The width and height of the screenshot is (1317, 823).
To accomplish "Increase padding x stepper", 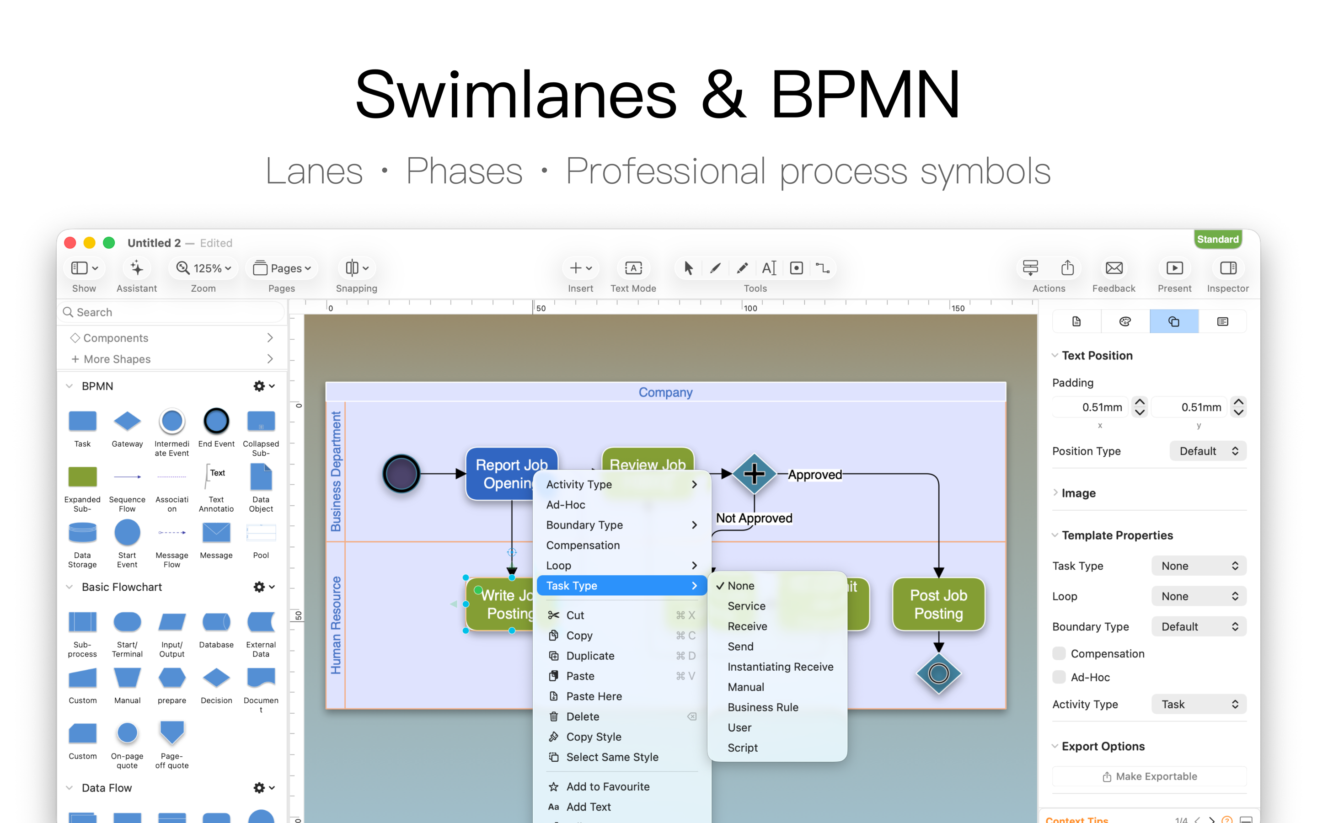I will (1140, 402).
